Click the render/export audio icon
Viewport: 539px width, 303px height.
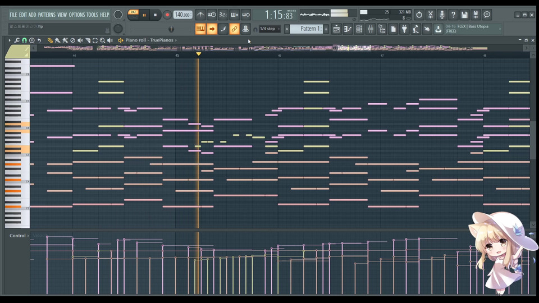476,15
